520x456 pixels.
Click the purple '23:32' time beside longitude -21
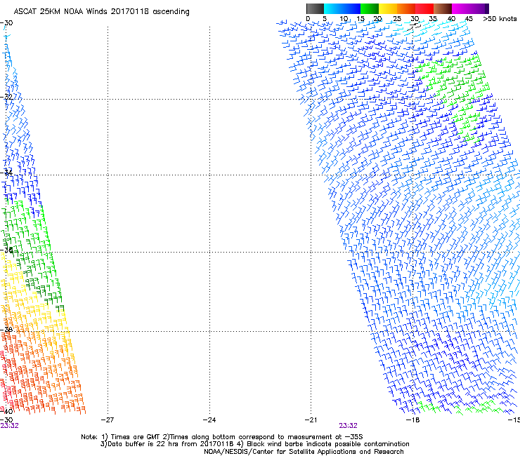[349, 426]
